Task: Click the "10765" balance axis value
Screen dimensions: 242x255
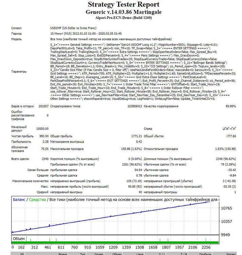Action: coord(226,208)
